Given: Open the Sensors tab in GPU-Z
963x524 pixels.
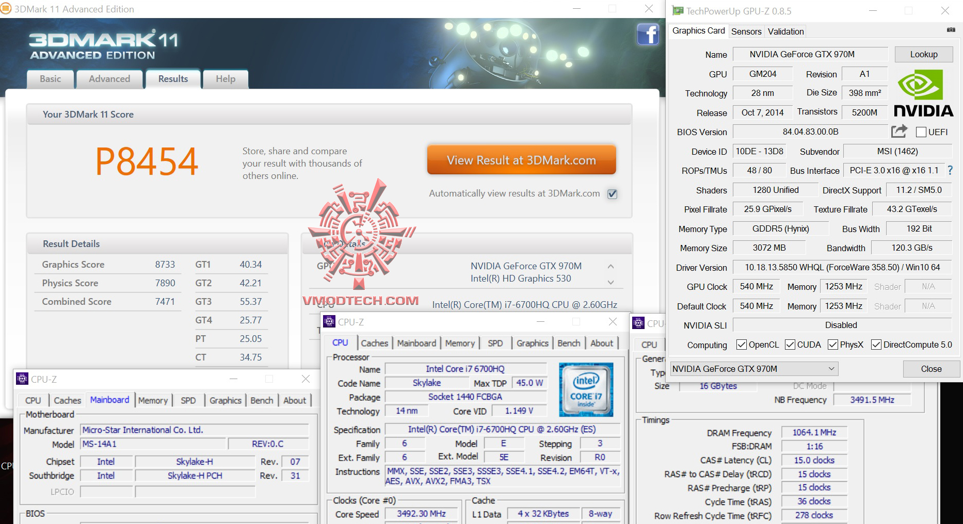Looking at the screenshot, I should [x=746, y=31].
